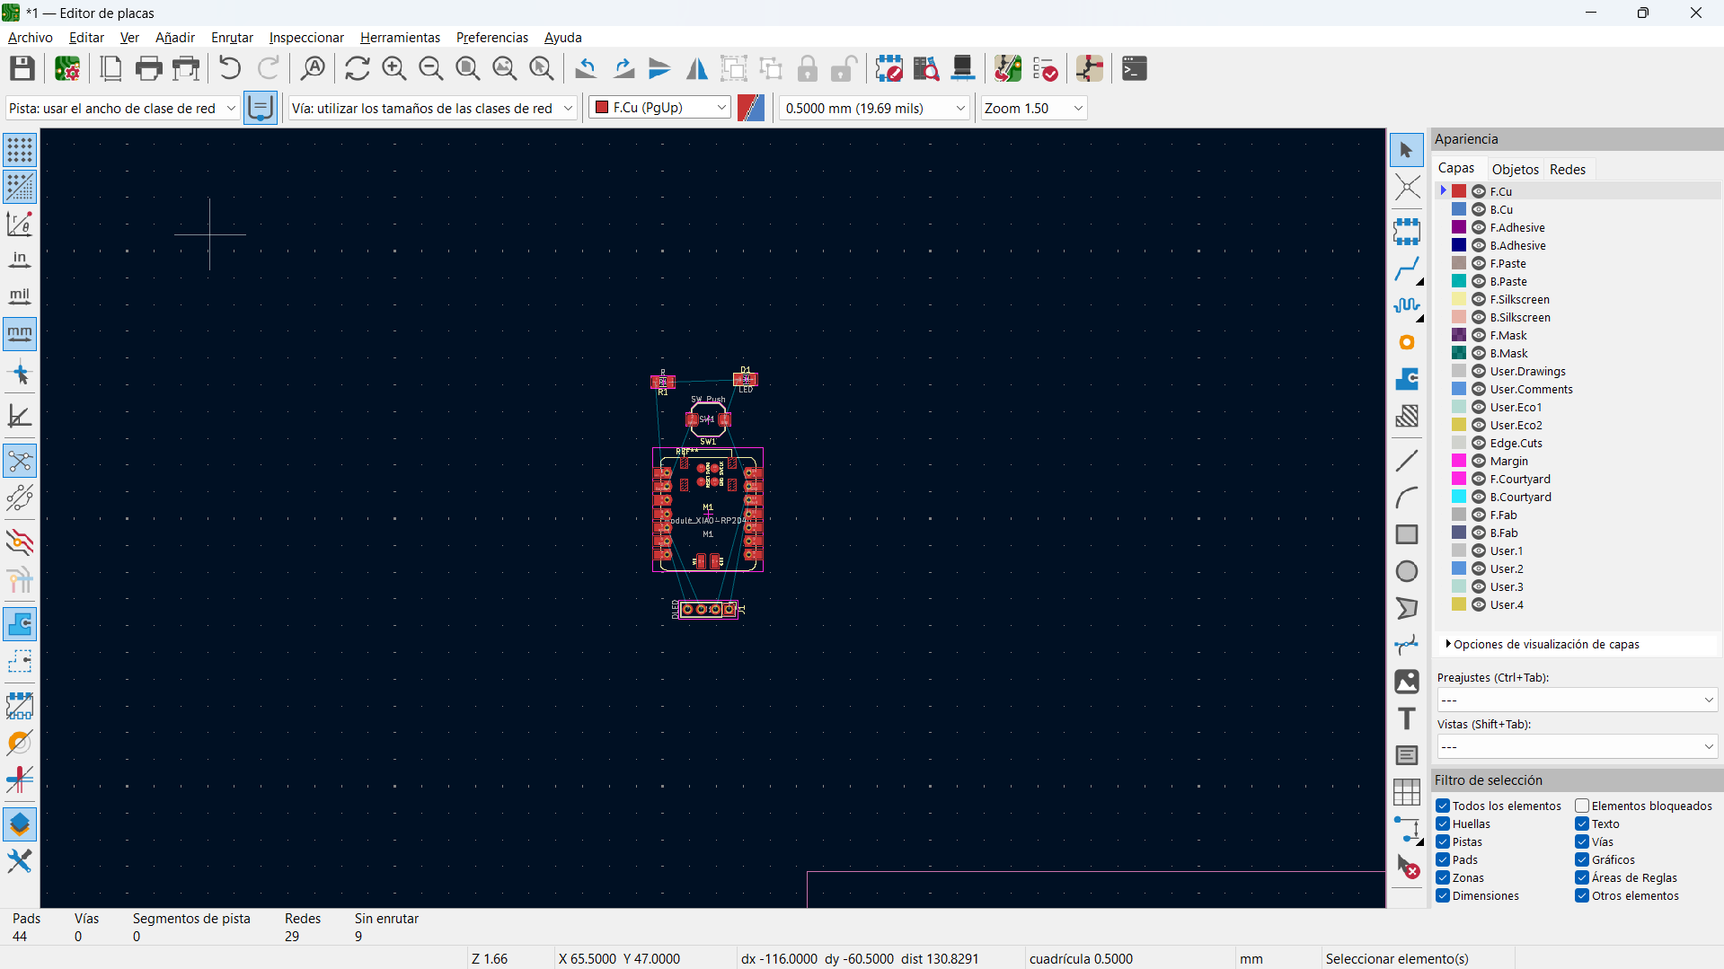1724x969 pixels.
Task: Uncheck Todos los elementos filter
Action: pyautogui.click(x=1443, y=806)
